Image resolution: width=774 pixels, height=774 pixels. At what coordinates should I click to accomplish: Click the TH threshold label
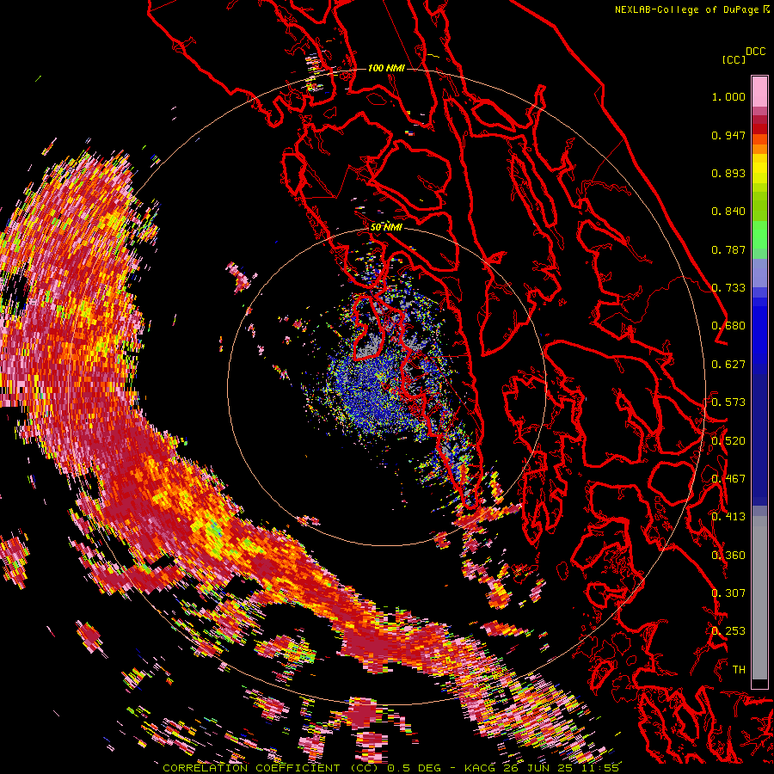pos(739,670)
